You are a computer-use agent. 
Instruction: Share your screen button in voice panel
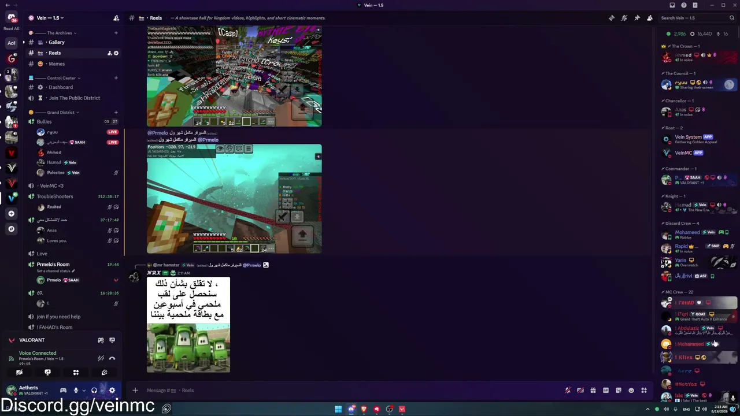[x=47, y=373]
